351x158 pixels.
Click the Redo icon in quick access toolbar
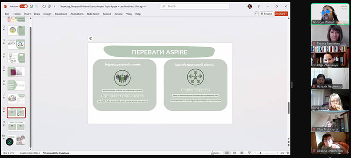coord(44,6)
